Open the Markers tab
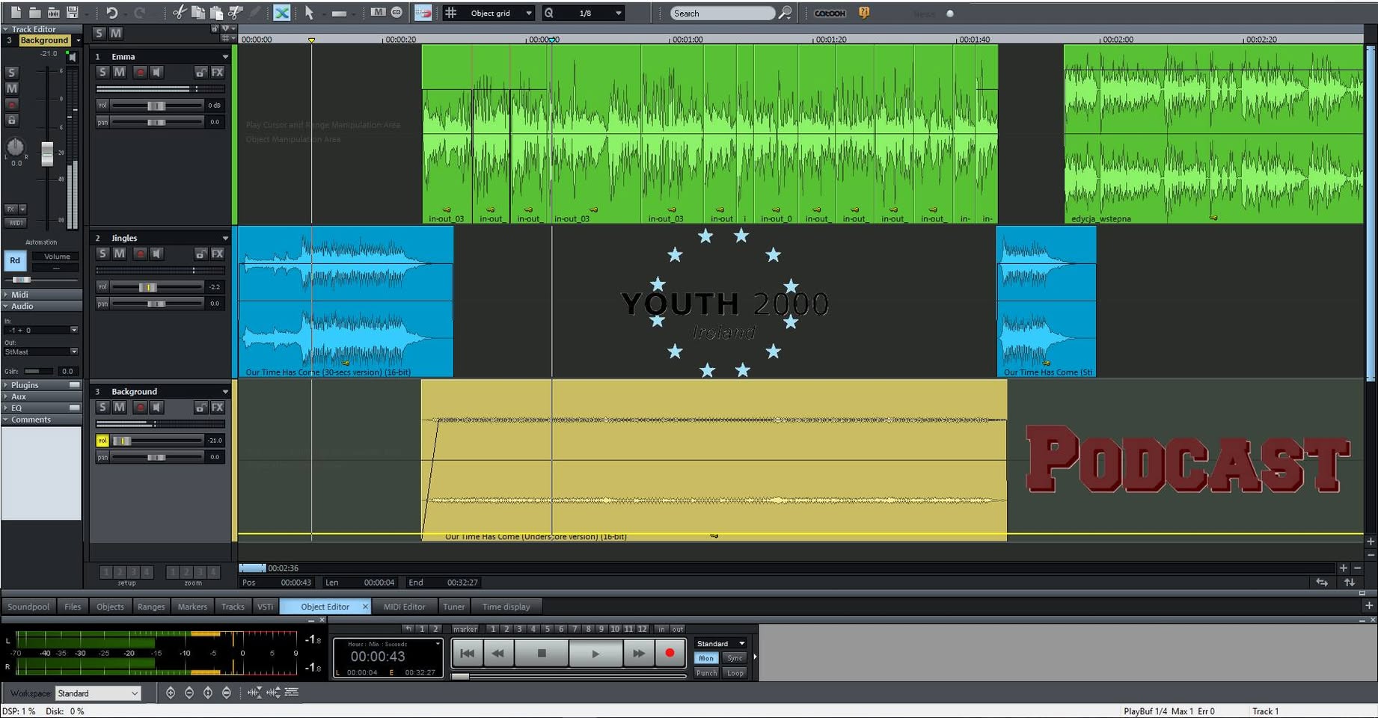This screenshot has height=718, width=1378. (192, 607)
